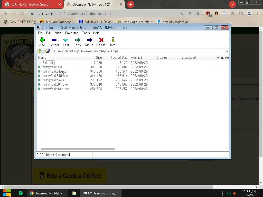The width and height of the screenshot is (263, 197).
Task: Open the red tab search dropdown button
Action: [x=232, y=4]
